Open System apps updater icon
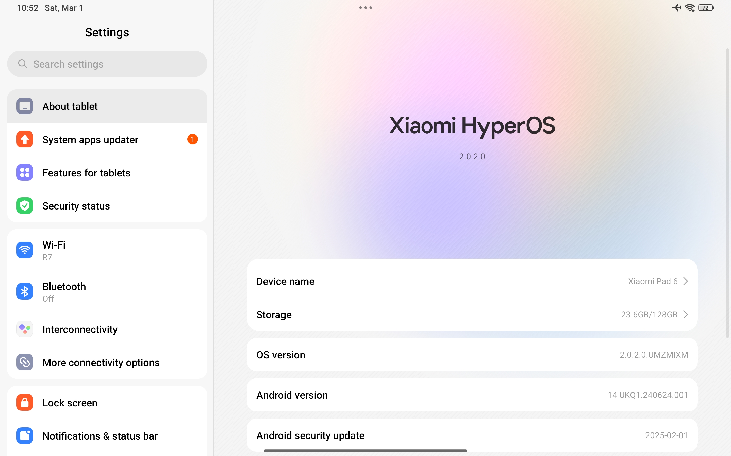Screen dimensions: 731x456 pos(25,139)
